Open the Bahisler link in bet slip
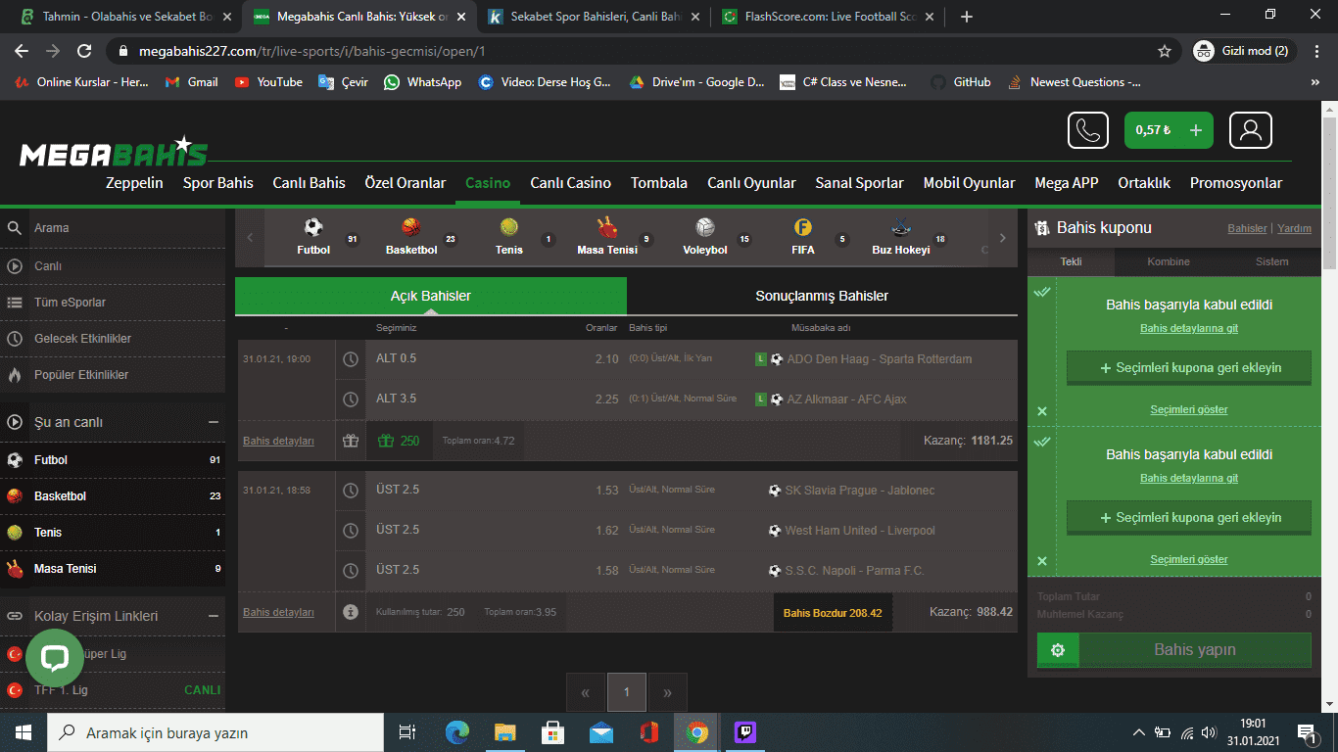The image size is (1338, 752). click(x=1247, y=228)
